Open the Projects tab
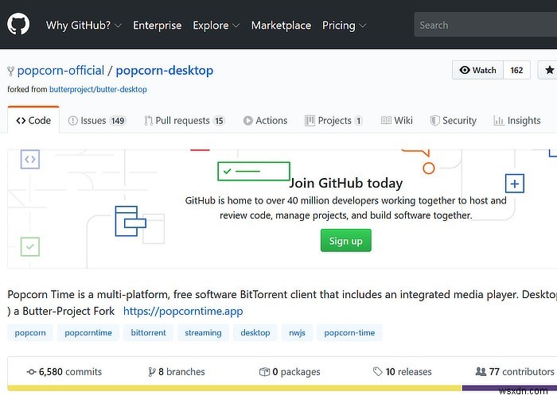This screenshot has height=399, width=557. click(x=333, y=120)
